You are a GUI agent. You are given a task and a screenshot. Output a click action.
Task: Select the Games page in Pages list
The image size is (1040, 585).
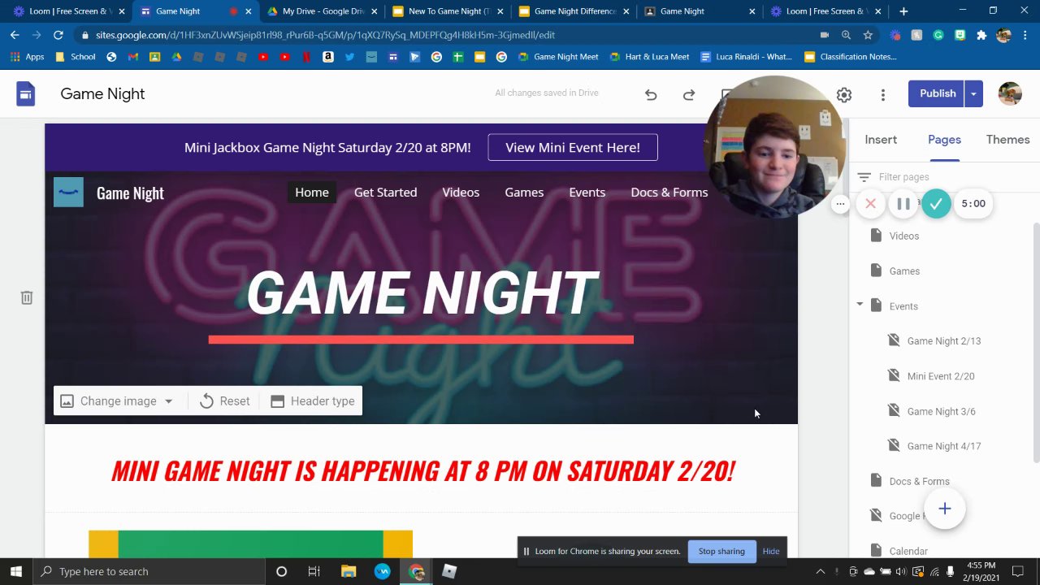pyautogui.click(x=904, y=271)
